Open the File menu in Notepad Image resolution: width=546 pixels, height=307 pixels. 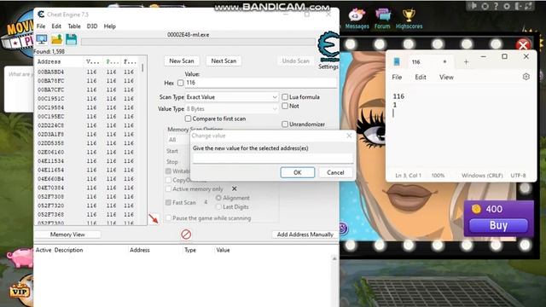(x=397, y=78)
